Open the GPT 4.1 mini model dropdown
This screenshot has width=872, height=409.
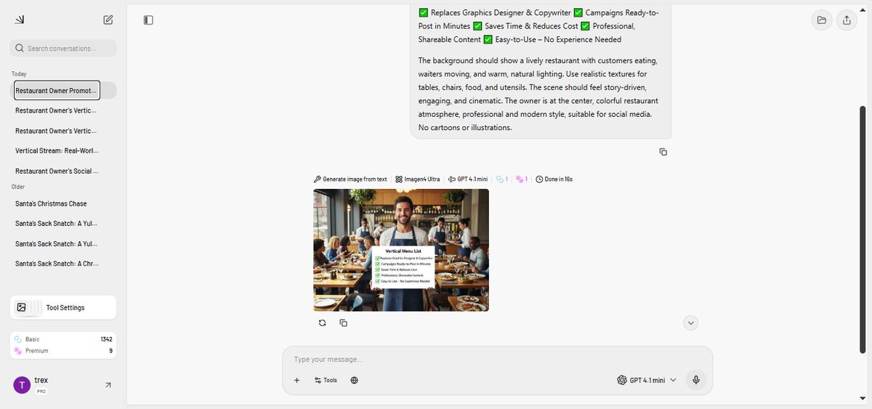(x=647, y=380)
